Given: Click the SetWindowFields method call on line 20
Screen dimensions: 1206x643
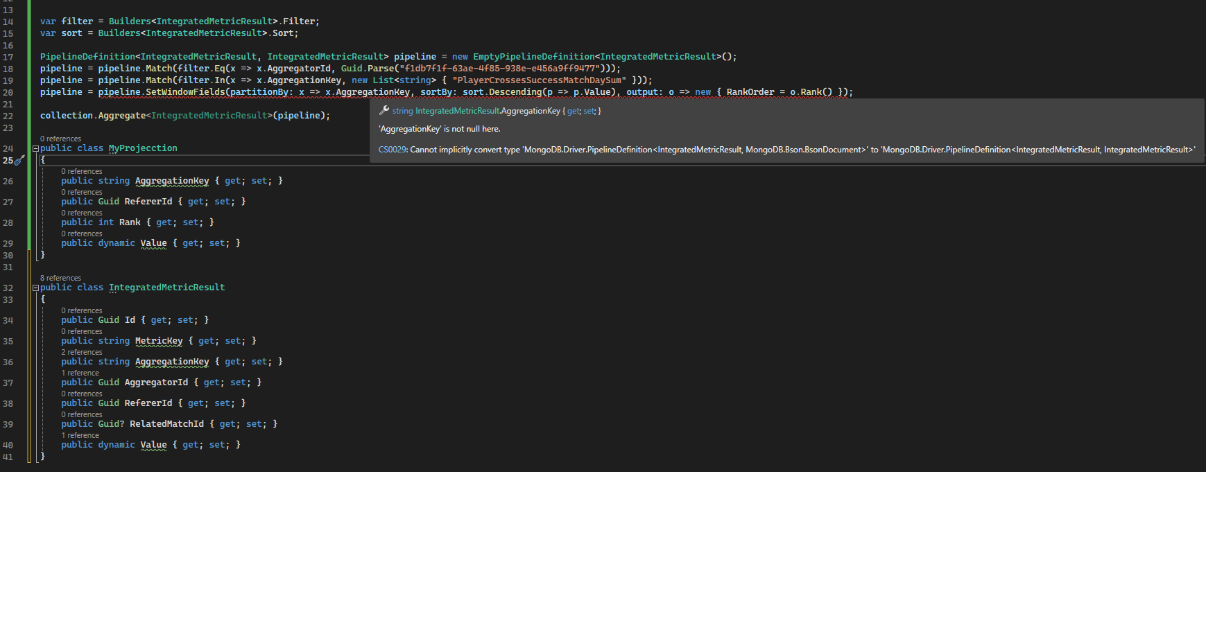Looking at the screenshot, I should [184, 92].
